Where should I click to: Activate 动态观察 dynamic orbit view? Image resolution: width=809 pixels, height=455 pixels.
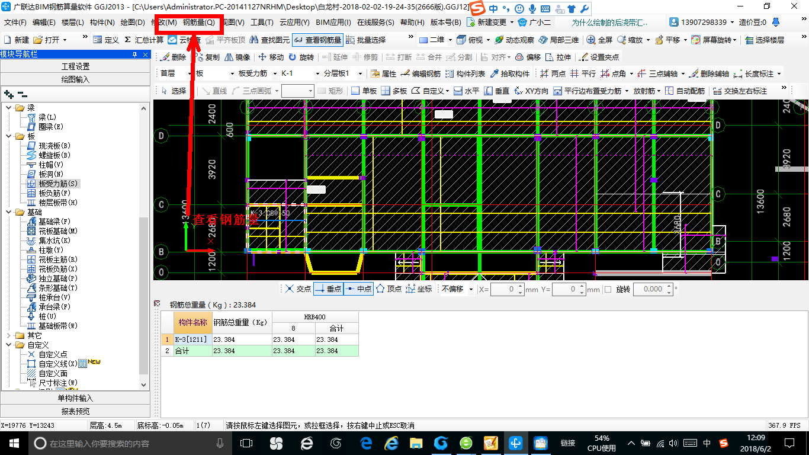click(x=514, y=40)
